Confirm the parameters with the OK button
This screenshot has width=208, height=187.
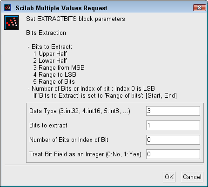[169, 177]
